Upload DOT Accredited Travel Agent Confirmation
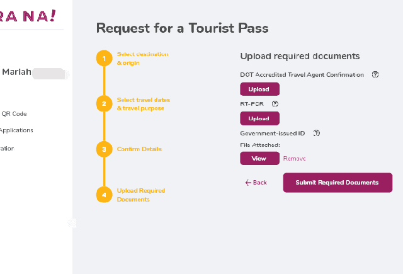Image resolution: width=403 pixels, height=274 pixels. point(259,89)
